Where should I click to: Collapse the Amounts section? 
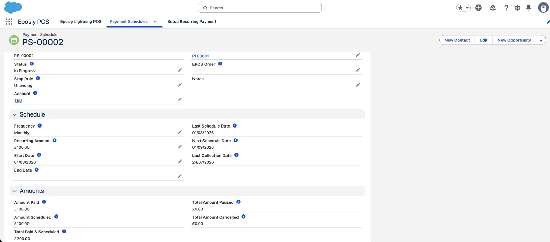point(14,191)
